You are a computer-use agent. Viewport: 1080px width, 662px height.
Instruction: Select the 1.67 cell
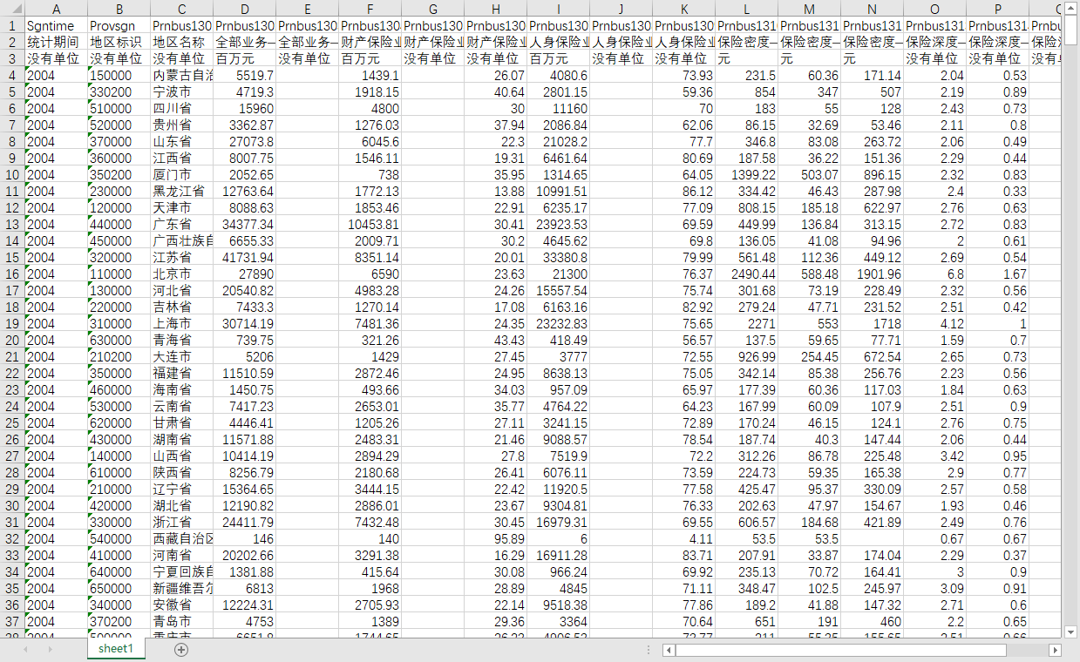(x=997, y=274)
